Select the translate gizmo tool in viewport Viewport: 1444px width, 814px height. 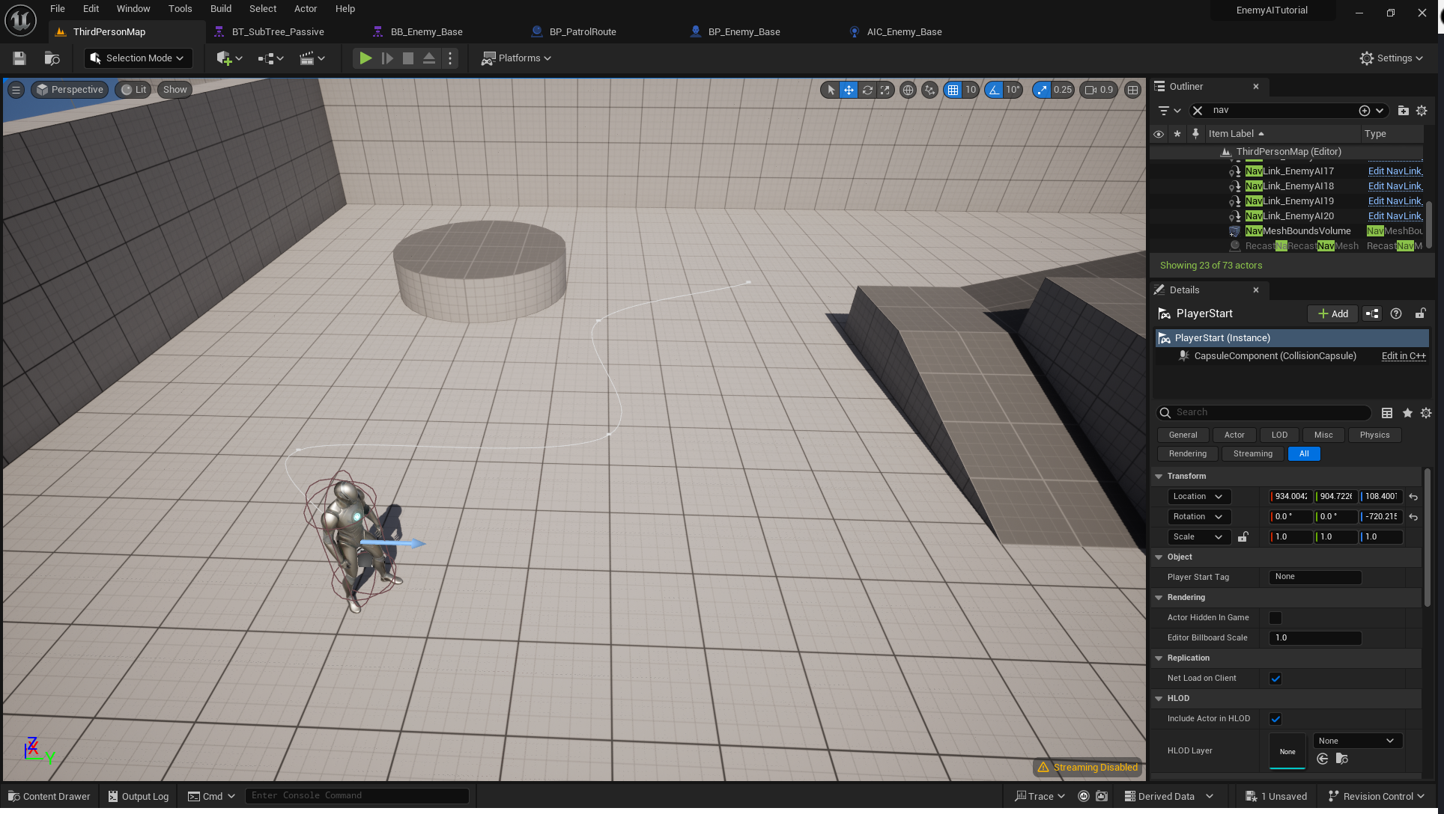click(x=849, y=90)
